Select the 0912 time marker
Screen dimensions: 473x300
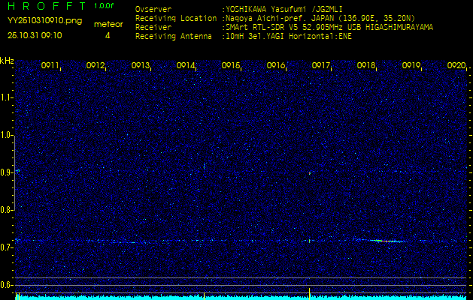coord(96,66)
